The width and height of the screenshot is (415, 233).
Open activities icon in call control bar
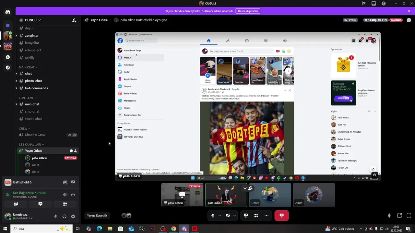[256, 216]
